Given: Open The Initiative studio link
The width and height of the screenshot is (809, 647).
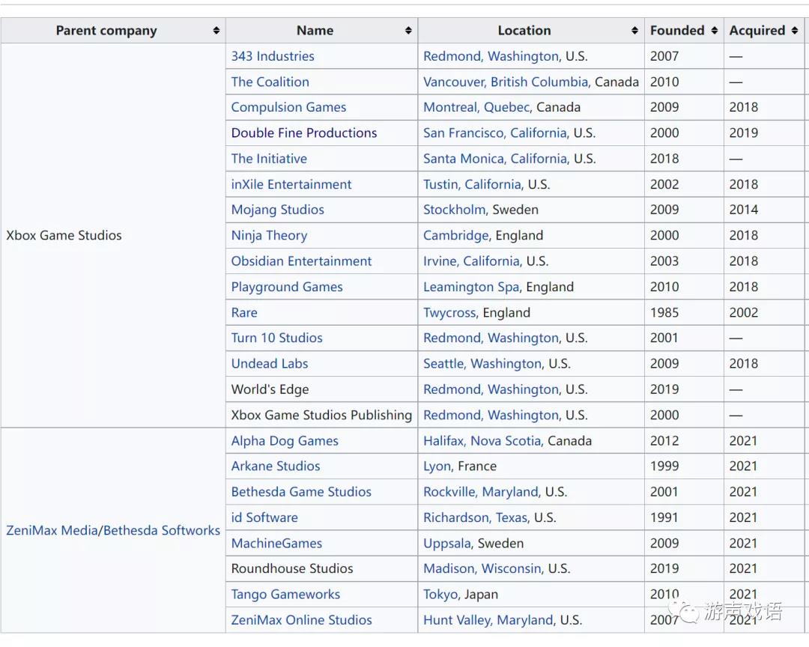Looking at the screenshot, I should click(x=269, y=159).
